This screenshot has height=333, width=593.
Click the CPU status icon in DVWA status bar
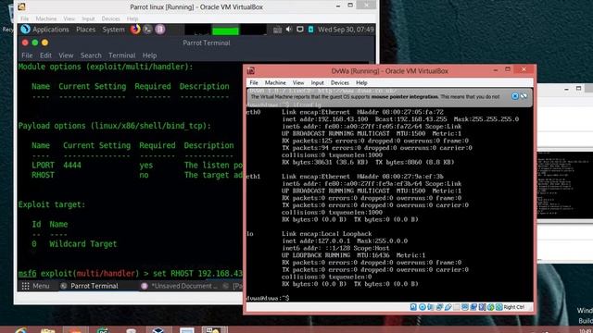(482, 307)
